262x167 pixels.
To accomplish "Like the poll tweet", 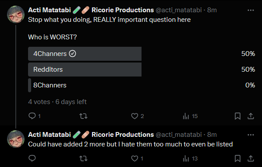I will click(x=137, y=116).
